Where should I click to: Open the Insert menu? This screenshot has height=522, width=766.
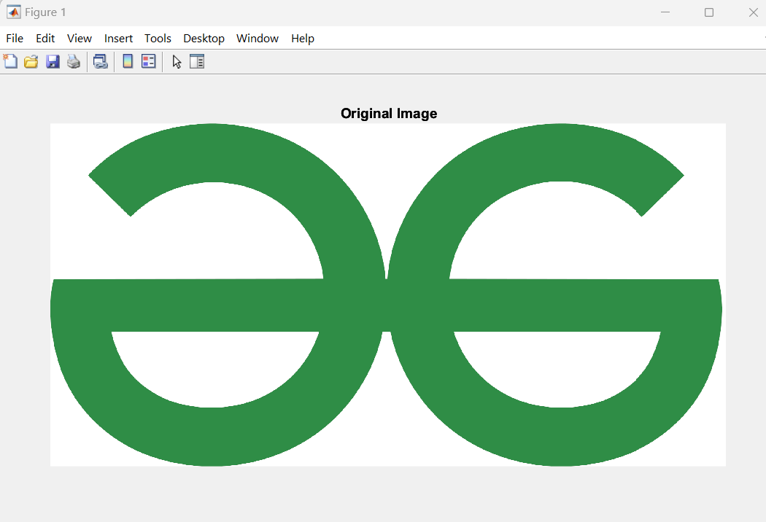coord(118,39)
